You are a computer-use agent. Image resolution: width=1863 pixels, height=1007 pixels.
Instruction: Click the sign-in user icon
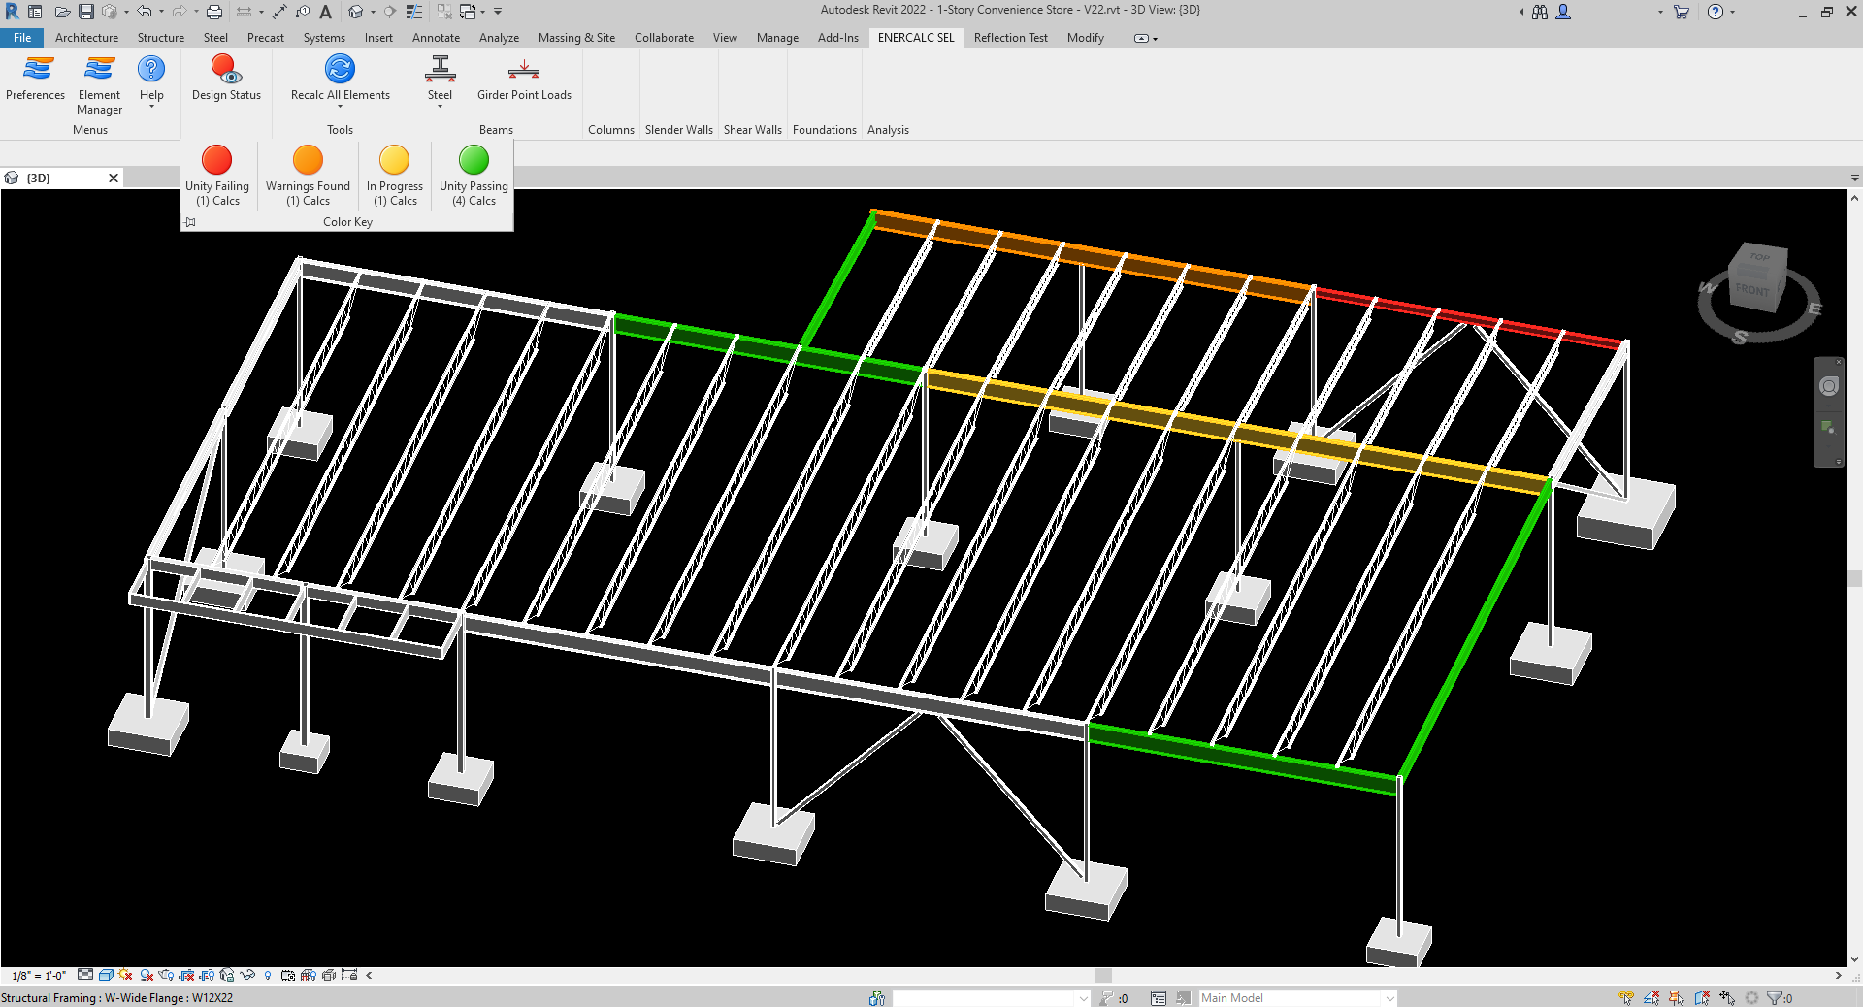click(1563, 12)
